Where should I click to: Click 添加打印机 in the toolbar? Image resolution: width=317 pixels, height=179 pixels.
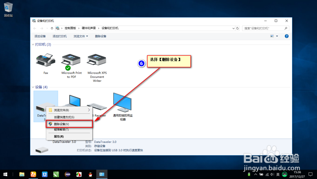[x=60, y=36]
